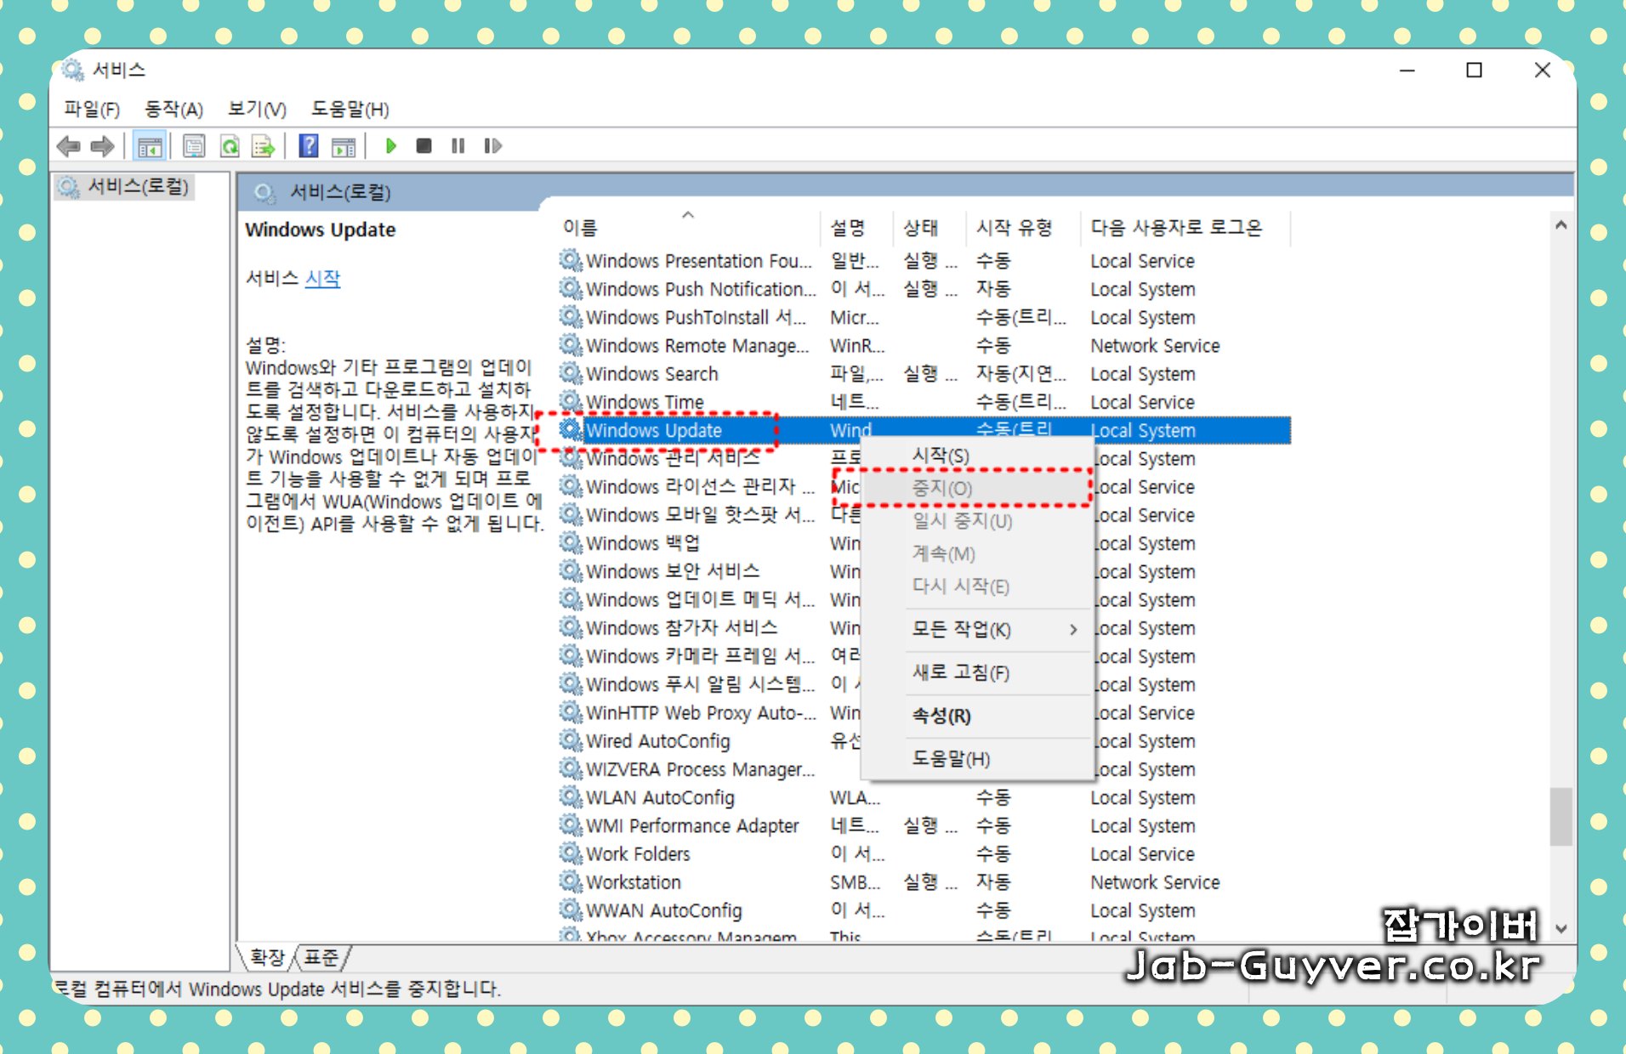
Task: Click the gear icon of Windows Time
Action: [571, 401]
